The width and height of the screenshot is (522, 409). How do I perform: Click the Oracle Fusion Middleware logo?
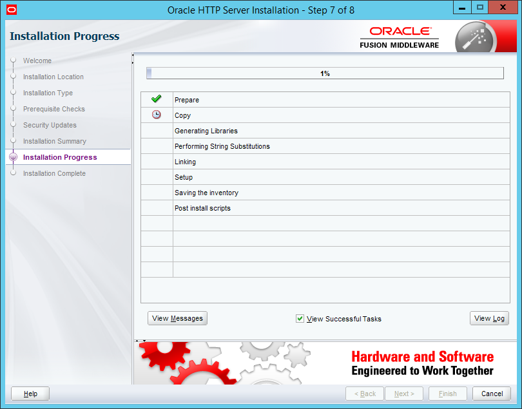[400, 38]
